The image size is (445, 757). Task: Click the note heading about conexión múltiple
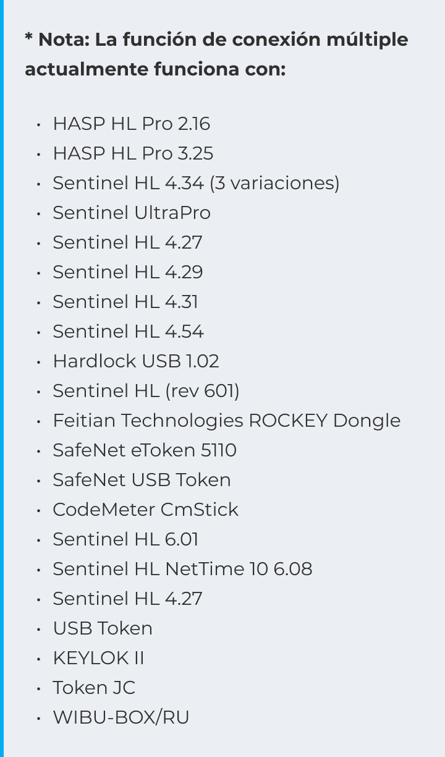[x=216, y=54]
